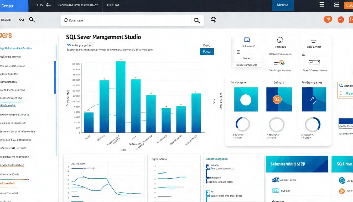Viewport: 353px width, 202px height.
Task: Click the blue SVB icon in the bottom card
Action: [x=276, y=190]
